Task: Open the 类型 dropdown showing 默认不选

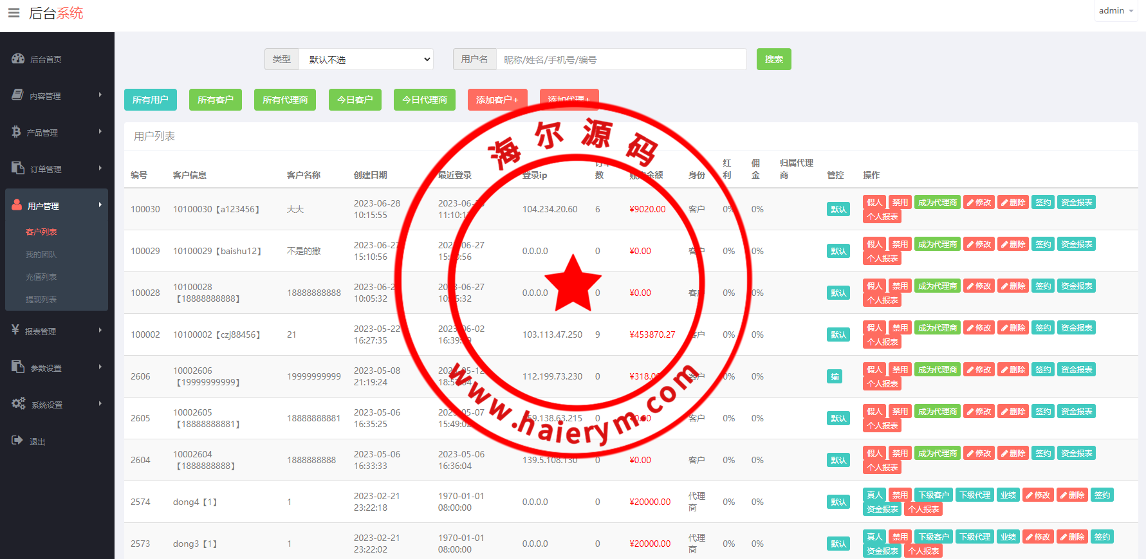Action: [367, 60]
